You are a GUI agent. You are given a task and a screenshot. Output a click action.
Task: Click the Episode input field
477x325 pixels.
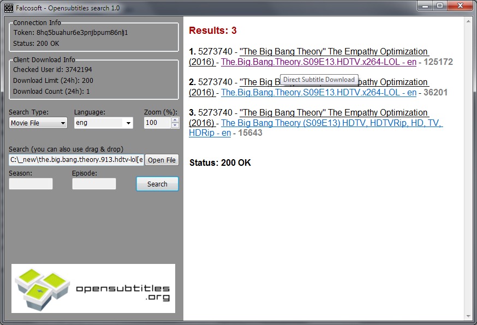(x=94, y=184)
